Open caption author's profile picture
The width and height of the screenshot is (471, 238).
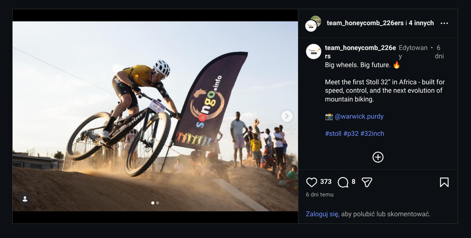click(313, 52)
